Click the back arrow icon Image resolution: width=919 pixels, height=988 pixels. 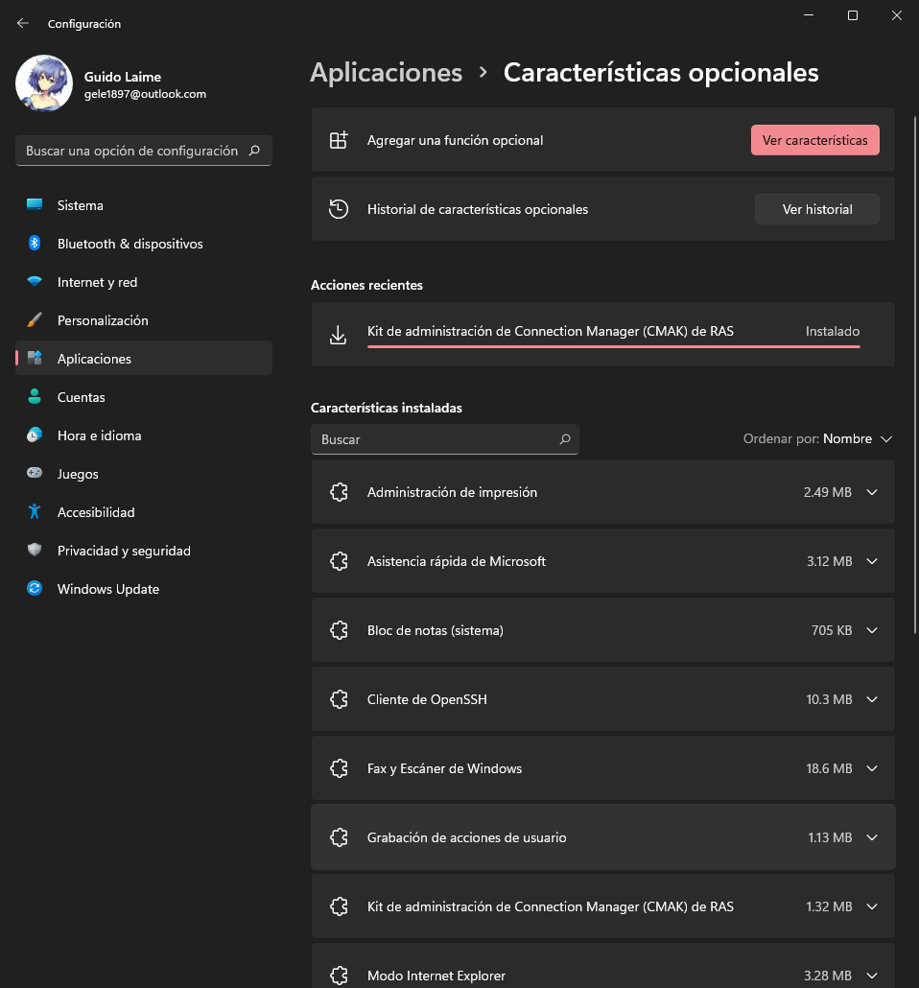click(23, 23)
